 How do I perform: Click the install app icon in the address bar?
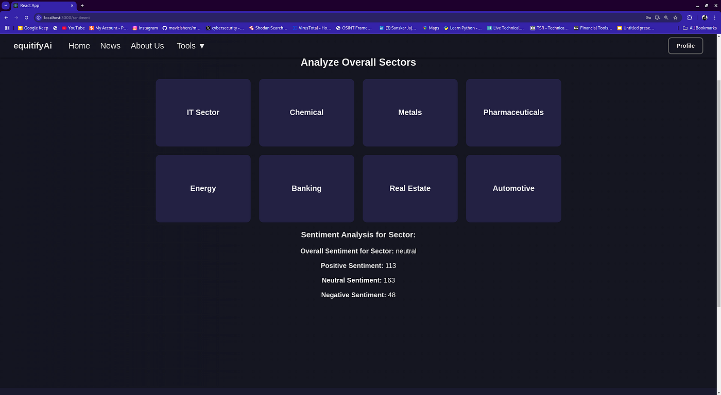point(657,17)
